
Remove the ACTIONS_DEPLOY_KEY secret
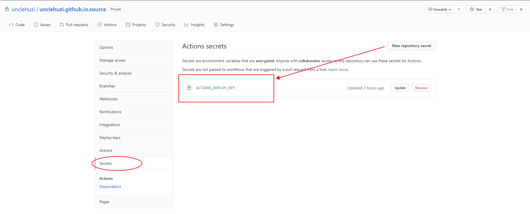pyautogui.click(x=421, y=88)
